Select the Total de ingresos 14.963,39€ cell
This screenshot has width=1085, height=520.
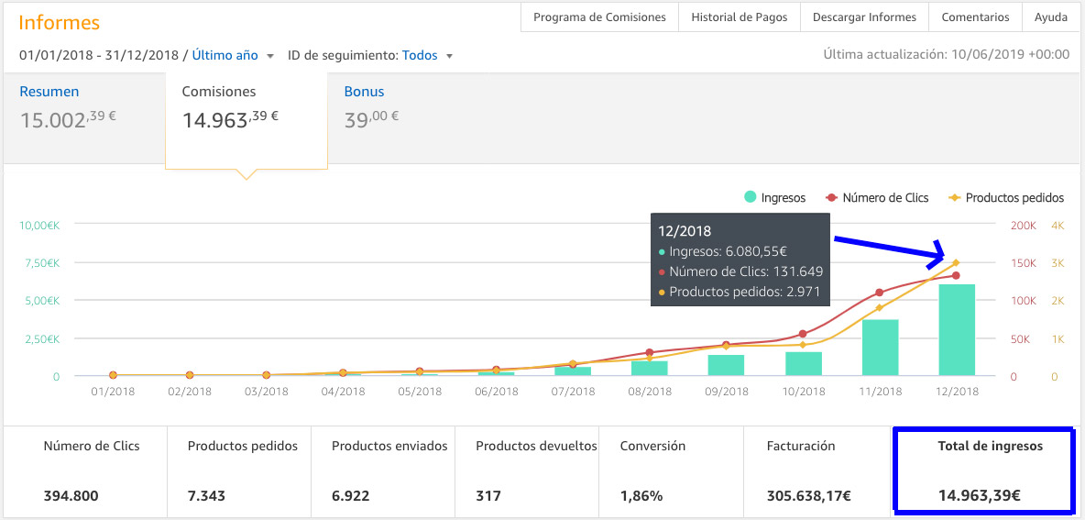984,471
